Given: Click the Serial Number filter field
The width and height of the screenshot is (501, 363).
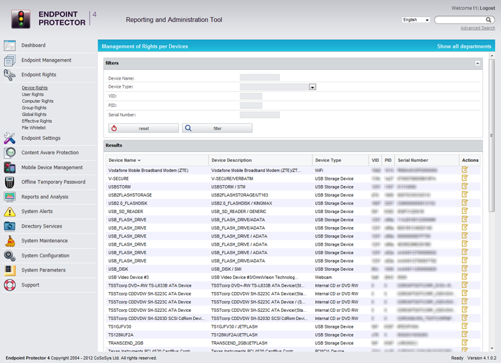Looking at the screenshot, I should click(259, 115).
